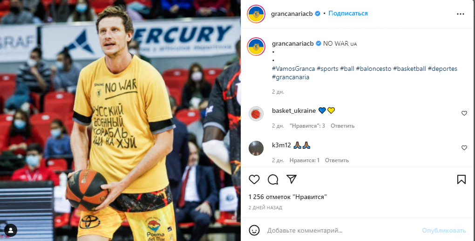Open the three-dot more options menu
Viewport: 475px width, 241px height.
click(x=461, y=14)
